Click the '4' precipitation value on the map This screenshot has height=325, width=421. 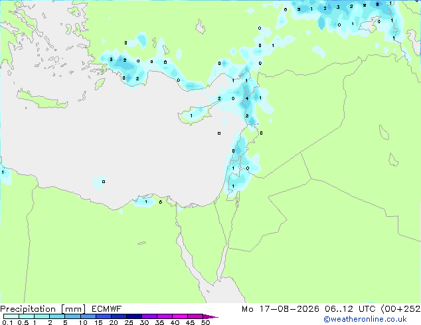pos(247,98)
